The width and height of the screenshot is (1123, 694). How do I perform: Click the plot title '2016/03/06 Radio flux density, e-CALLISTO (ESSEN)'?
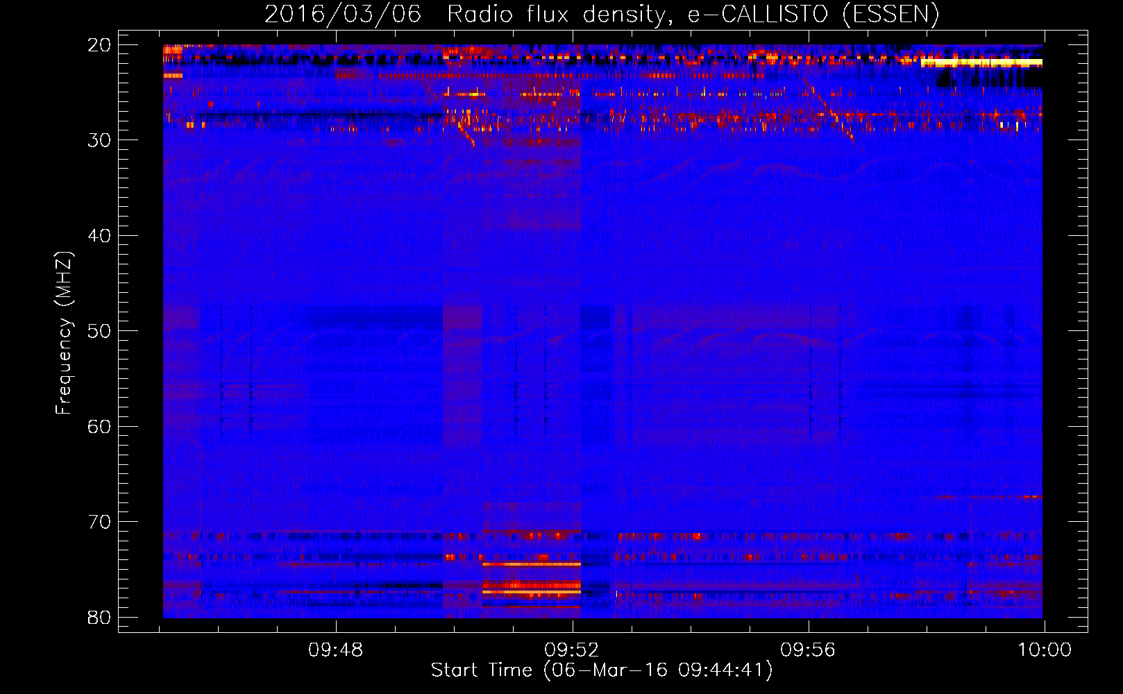pyautogui.click(x=602, y=14)
